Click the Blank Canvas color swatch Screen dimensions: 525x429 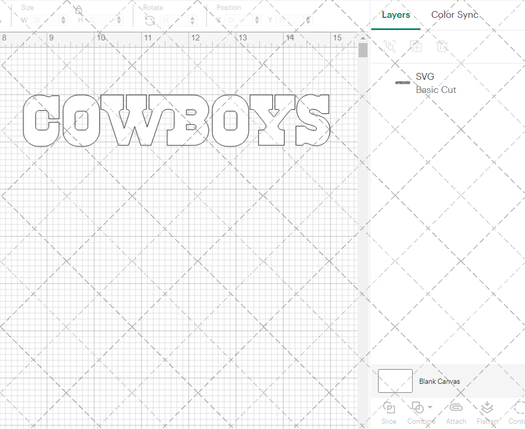395,381
